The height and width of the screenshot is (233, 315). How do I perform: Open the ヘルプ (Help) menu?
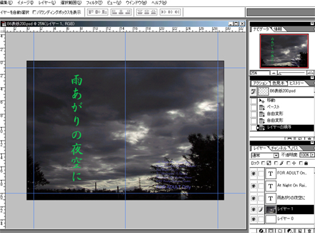pyautogui.click(x=159, y=3)
